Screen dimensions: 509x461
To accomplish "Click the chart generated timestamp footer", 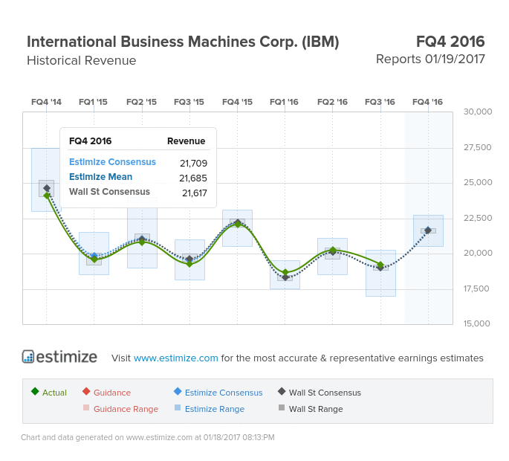I will tap(148, 438).
